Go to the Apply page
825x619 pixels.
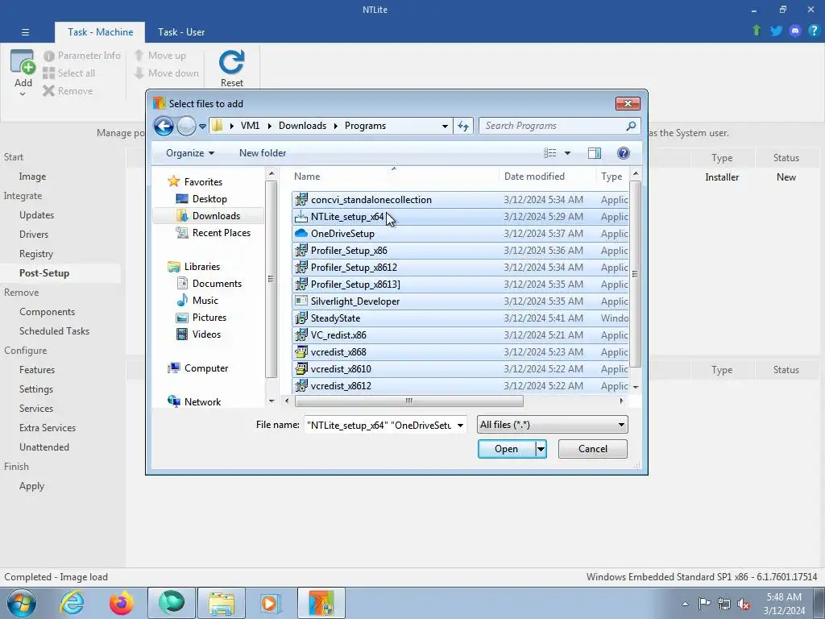pyautogui.click(x=31, y=486)
